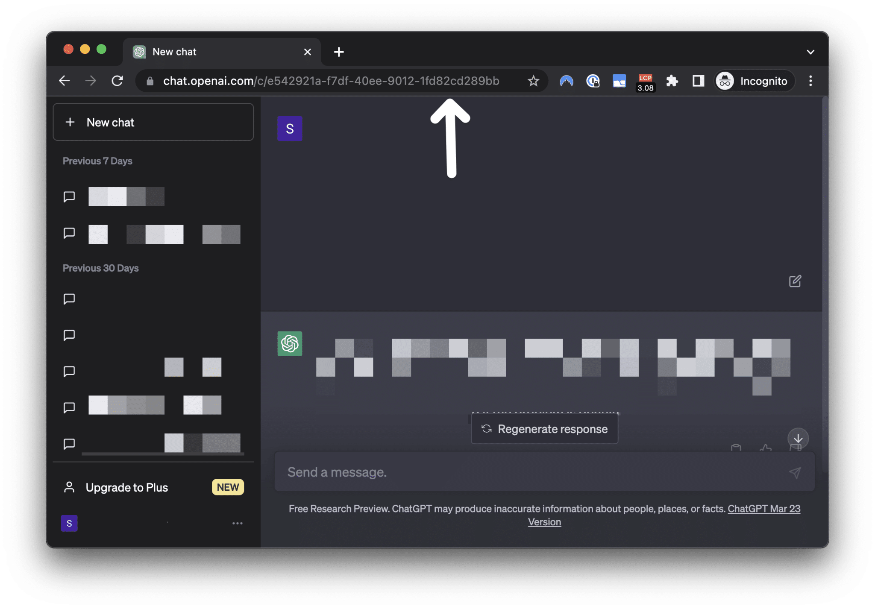The width and height of the screenshot is (875, 609).
Task: Click the new chat compose icon
Action: pos(795,281)
